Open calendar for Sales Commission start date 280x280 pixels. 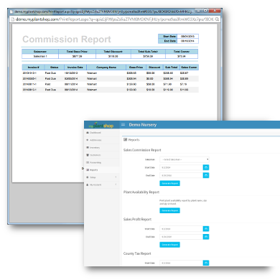click(206, 167)
